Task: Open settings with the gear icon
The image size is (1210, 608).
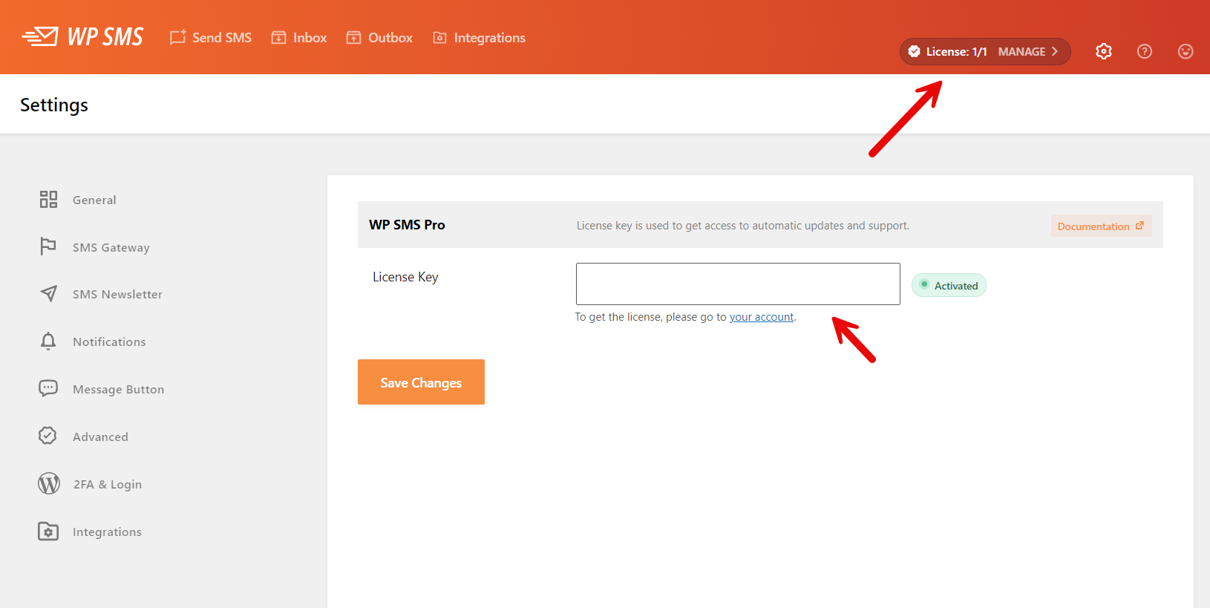Action: tap(1104, 51)
